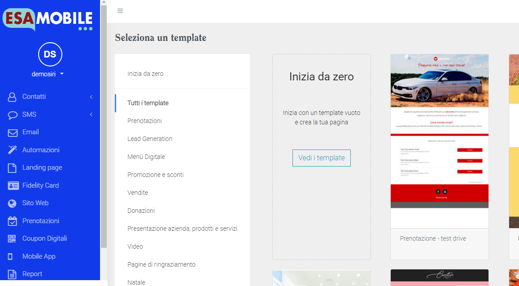Open the demosiri user dropdown

click(x=48, y=74)
